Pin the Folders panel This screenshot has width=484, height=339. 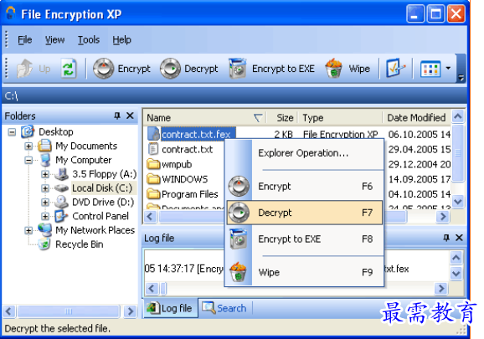(117, 116)
